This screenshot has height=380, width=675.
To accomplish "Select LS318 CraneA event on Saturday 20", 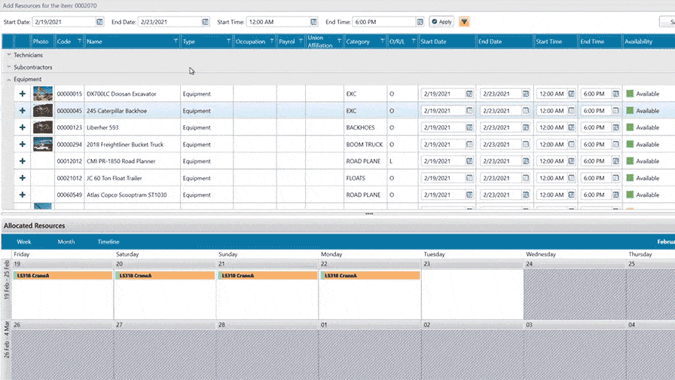I will point(165,275).
